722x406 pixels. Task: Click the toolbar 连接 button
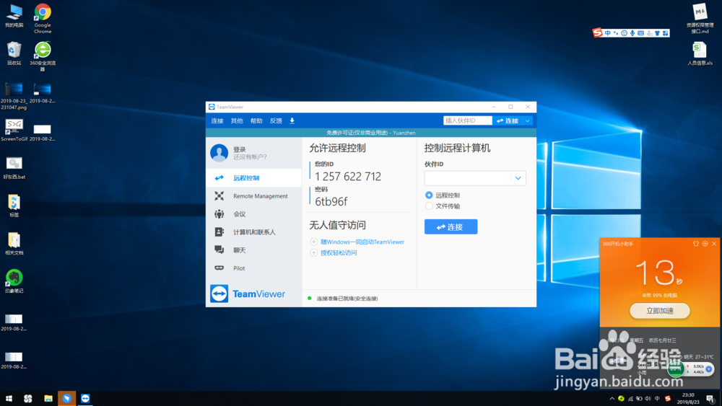coord(508,120)
